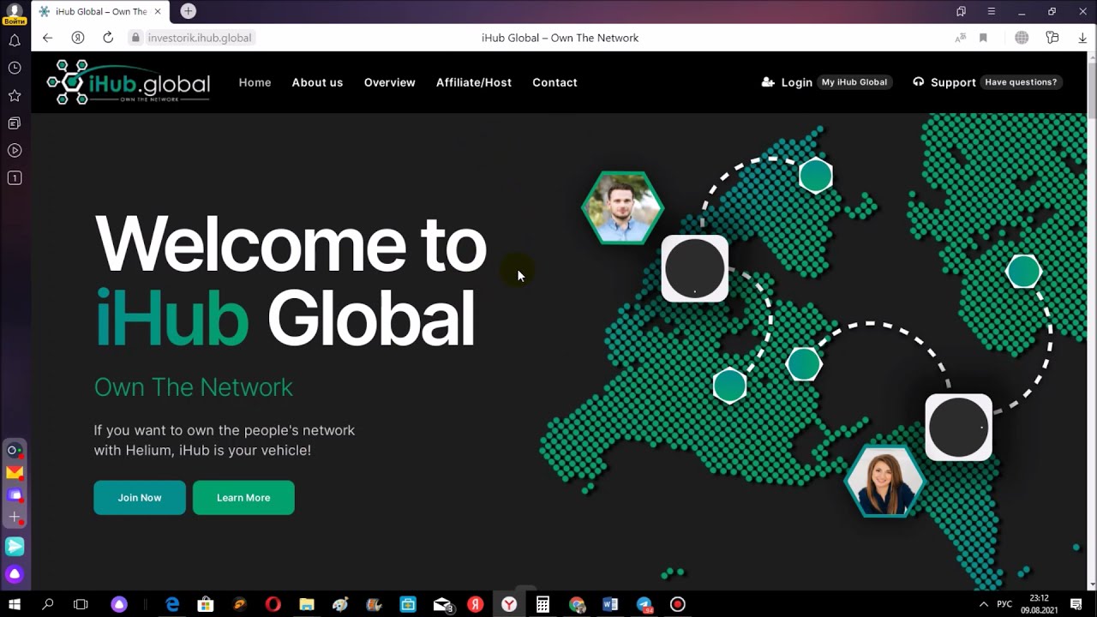Click the globe icon in the browser toolbar
This screenshot has width=1097, height=617.
1022,38
